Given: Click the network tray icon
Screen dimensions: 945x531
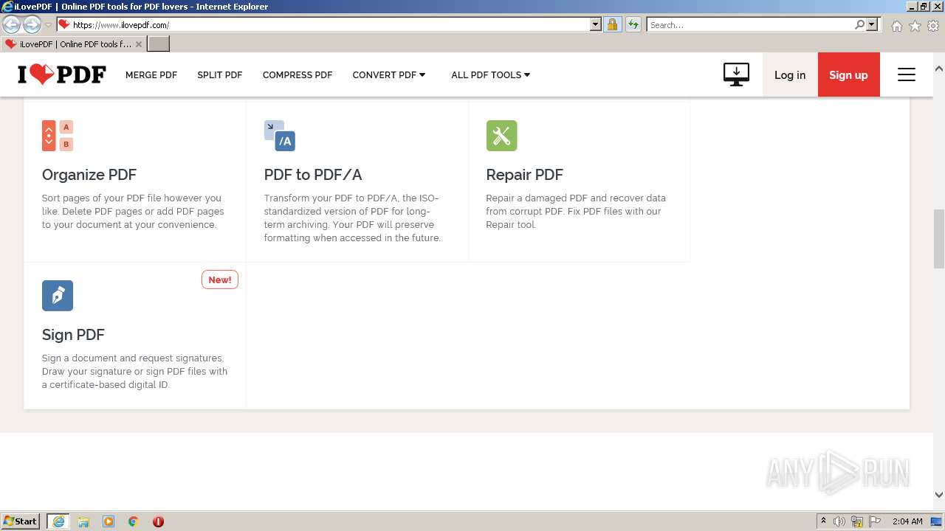Looking at the screenshot, I should pyautogui.click(x=857, y=521).
